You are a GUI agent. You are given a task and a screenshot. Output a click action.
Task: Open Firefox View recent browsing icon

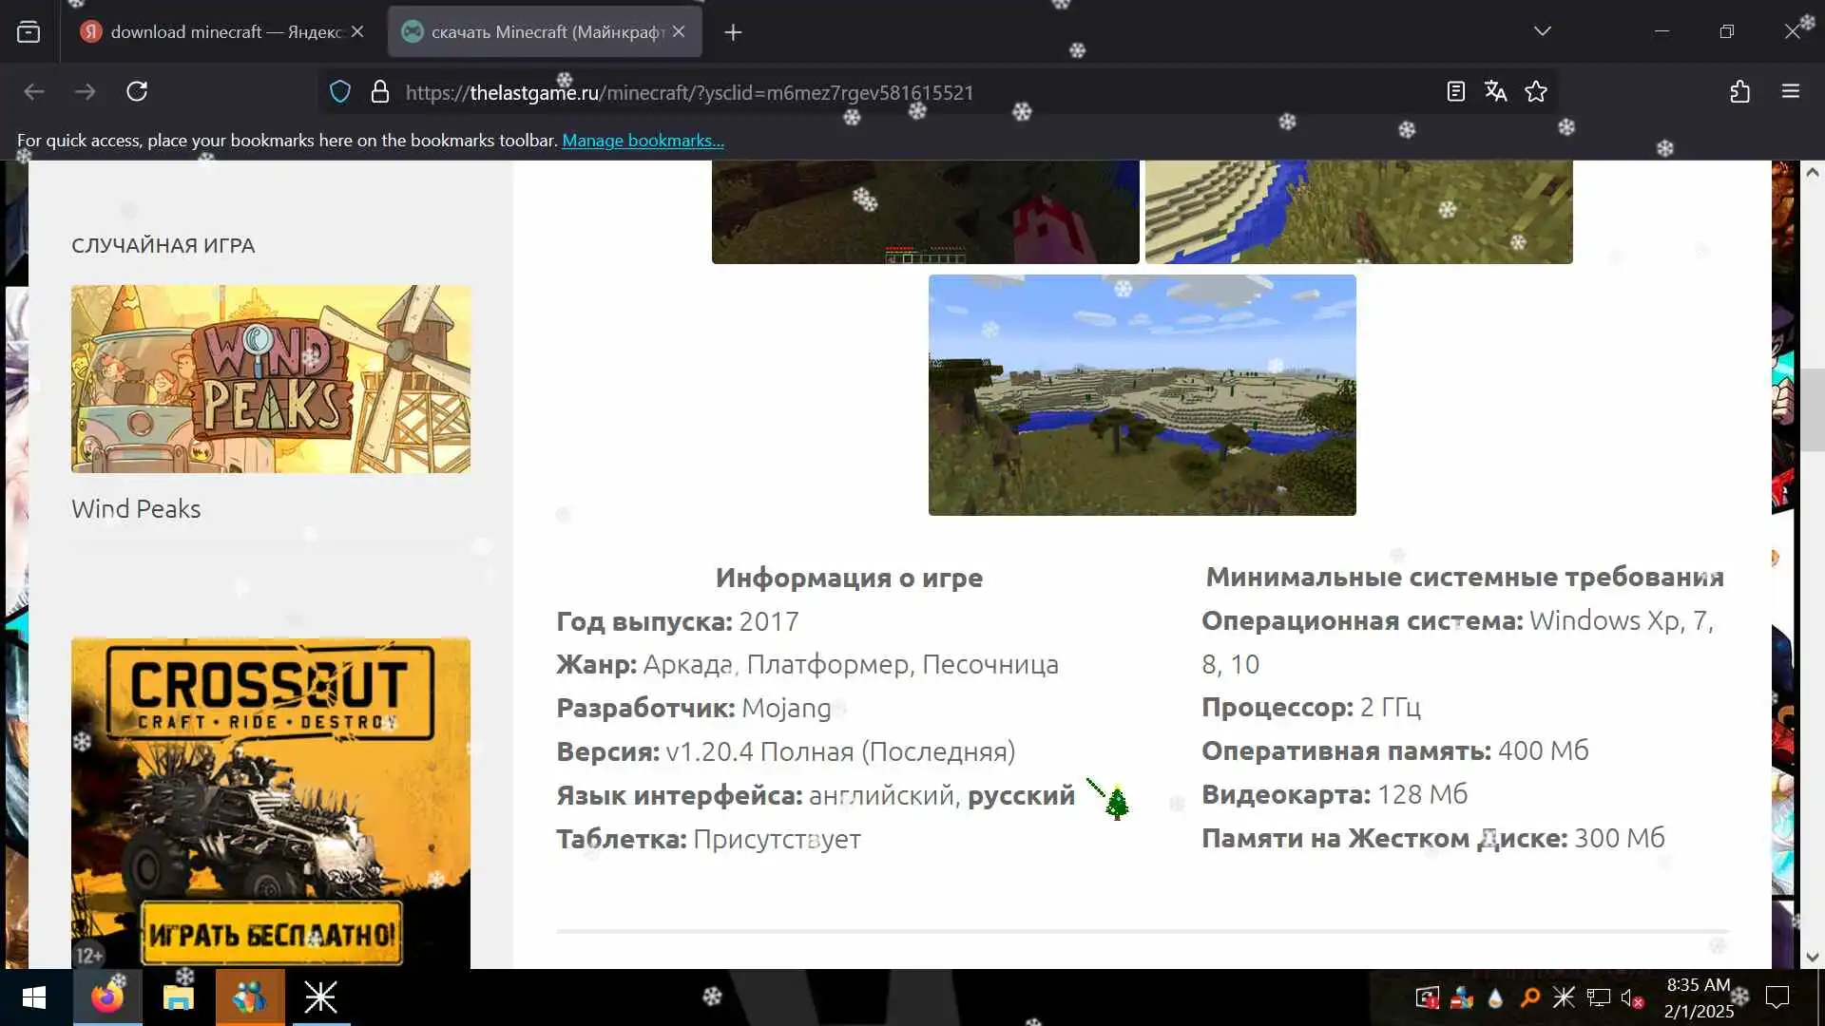click(29, 31)
